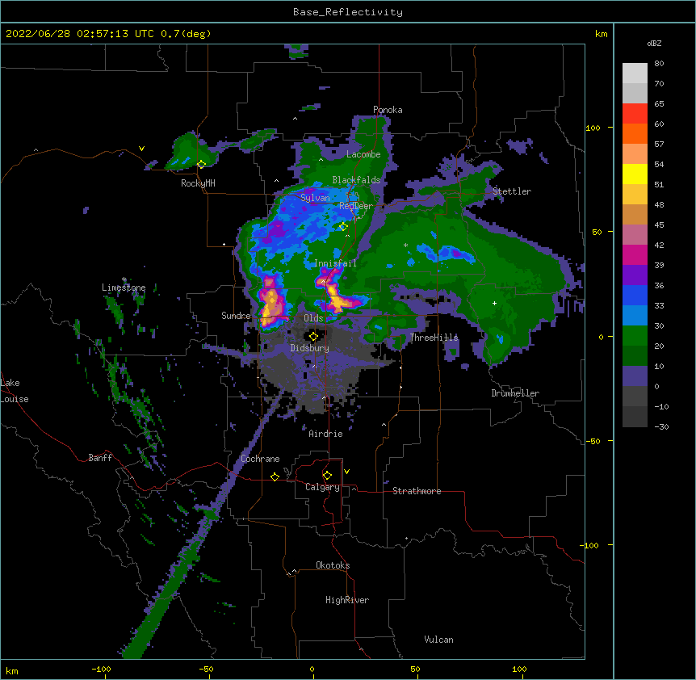696x680 pixels.
Task: Select the bright green 20–30 dBZ legend swatch
Action: [635, 336]
